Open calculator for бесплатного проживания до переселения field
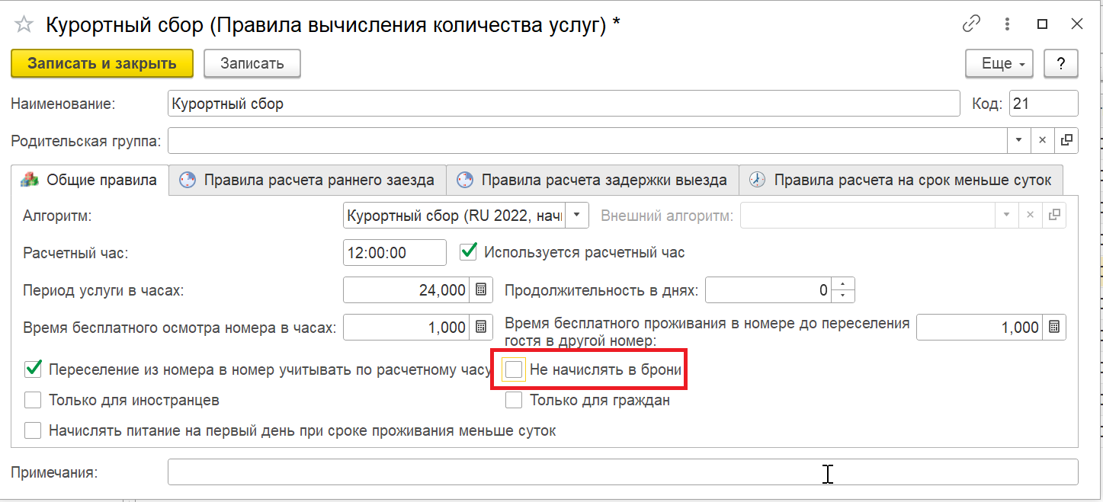Screen dimensions: 1103x502 pos(1054,328)
